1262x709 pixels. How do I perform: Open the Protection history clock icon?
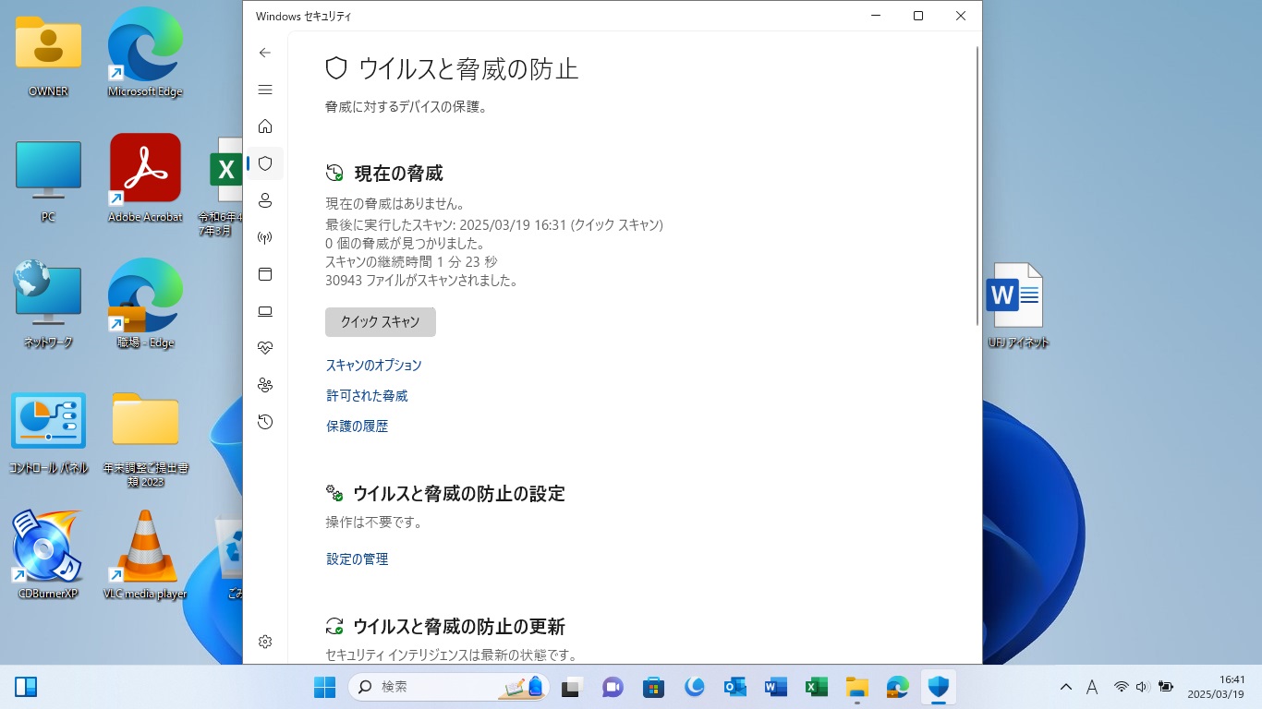click(x=265, y=422)
